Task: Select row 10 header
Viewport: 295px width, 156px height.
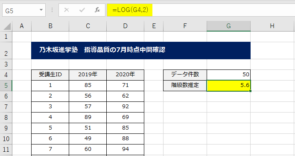Action: (x=6, y=139)
